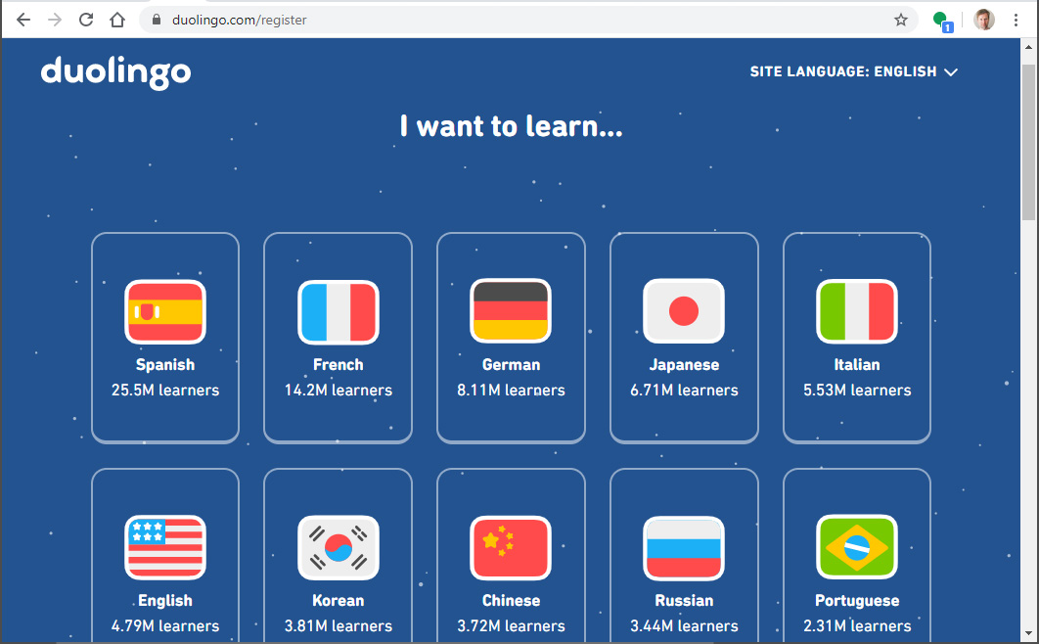This screenshot has height=644, width=1039.
Task: Click the Korean flag icon
Action: tap(338, 547)
